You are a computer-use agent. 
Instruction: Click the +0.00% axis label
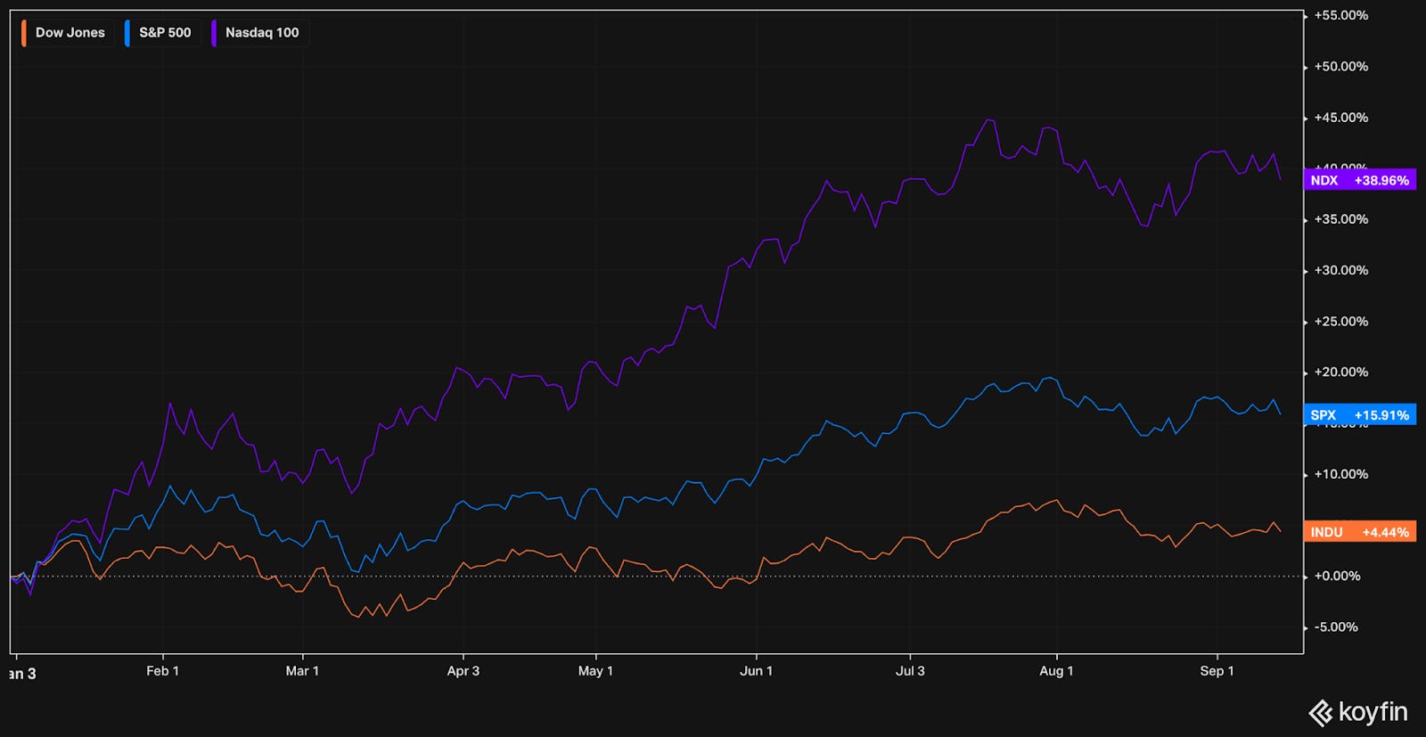[x=1337, y=577]
